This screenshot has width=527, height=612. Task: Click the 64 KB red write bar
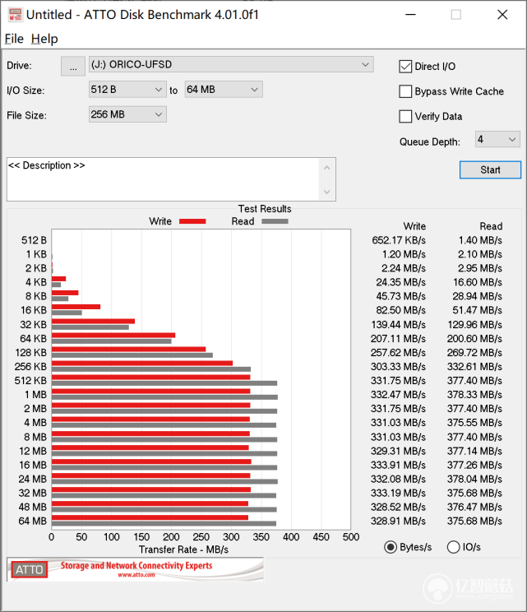[113, 336]
